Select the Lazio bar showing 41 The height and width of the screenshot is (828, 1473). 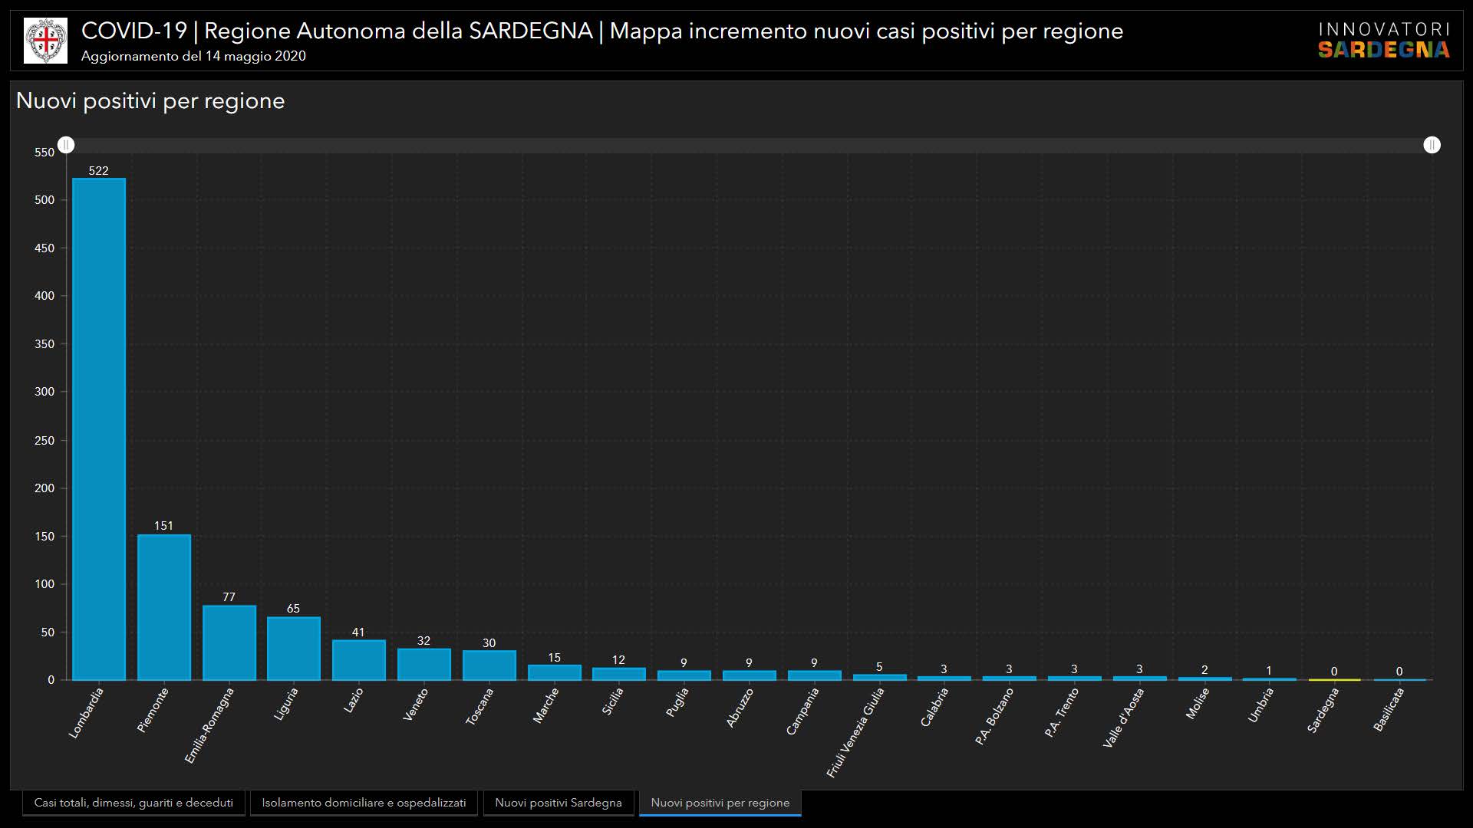[x=358, y=660]
